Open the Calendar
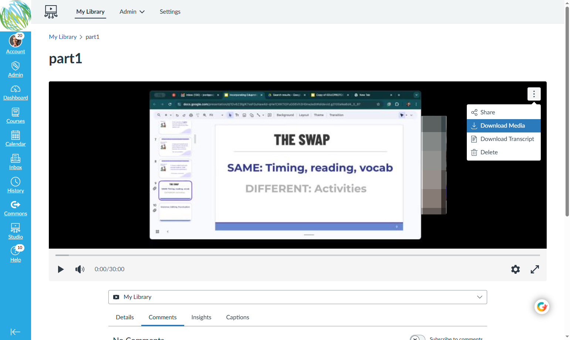The image size is (570, 340). point(16,139)
